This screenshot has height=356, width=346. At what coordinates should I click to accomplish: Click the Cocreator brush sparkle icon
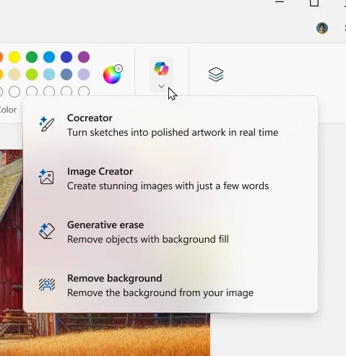(46, 124)
